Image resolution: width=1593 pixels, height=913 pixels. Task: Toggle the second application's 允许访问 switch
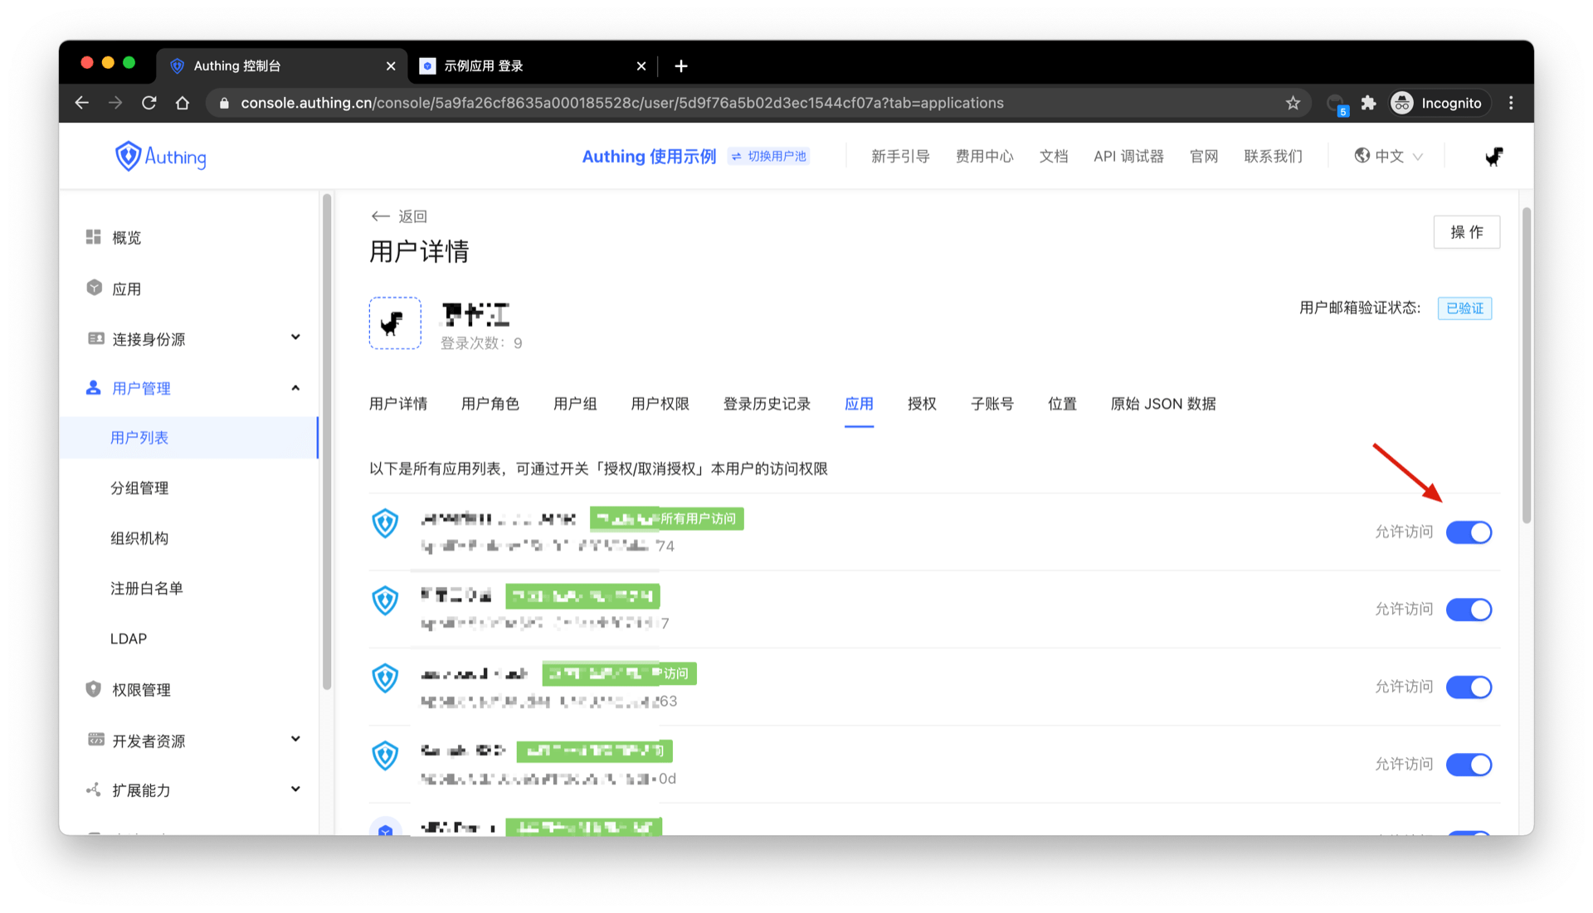click(x=1469, y=609)
